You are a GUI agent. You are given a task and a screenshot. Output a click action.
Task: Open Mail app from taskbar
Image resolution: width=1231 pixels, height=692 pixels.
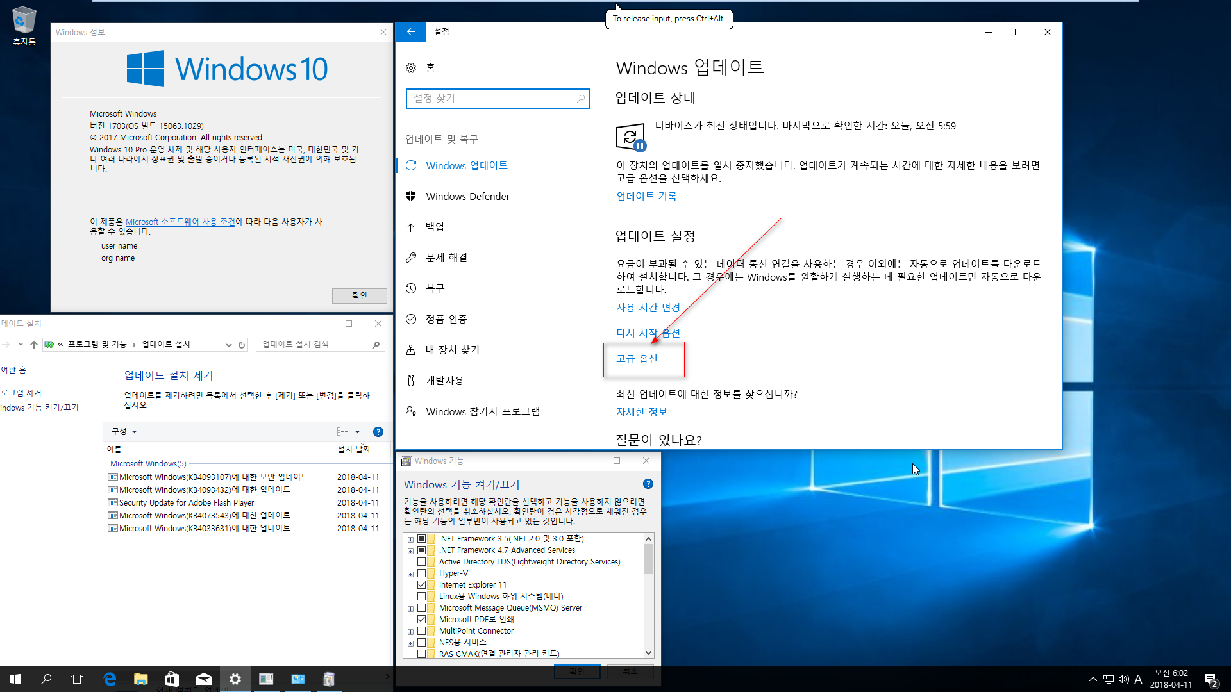point(203,679)
